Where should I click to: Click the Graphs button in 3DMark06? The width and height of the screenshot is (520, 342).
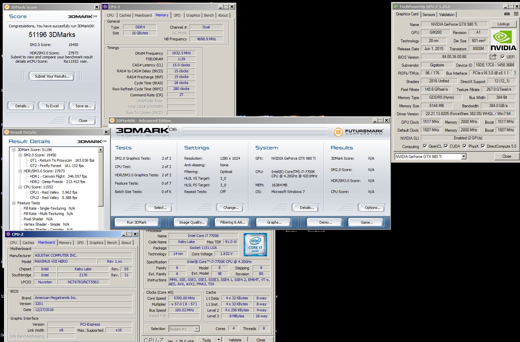[274, 222]
